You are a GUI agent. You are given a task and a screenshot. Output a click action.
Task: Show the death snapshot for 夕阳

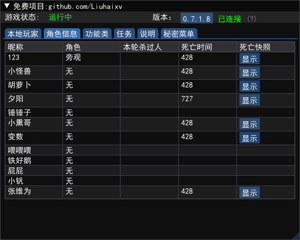250,100
